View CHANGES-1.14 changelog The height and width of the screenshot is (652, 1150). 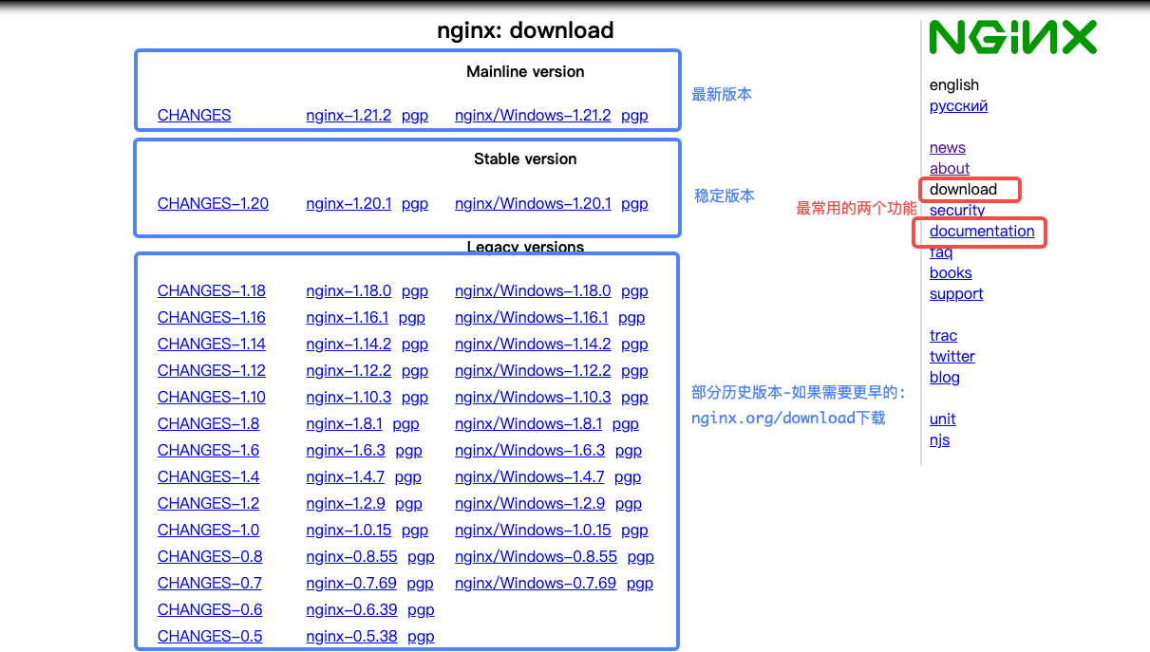point(211,345)
